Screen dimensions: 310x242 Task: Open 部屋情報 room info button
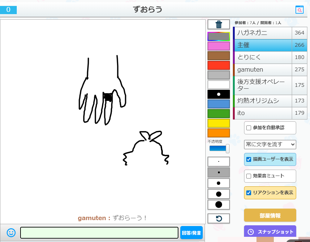point(270,215)
